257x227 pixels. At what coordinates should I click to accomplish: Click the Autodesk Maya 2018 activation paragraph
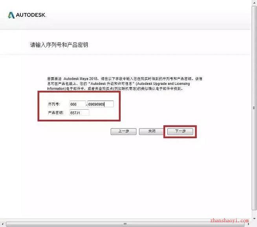click(125, 84)
